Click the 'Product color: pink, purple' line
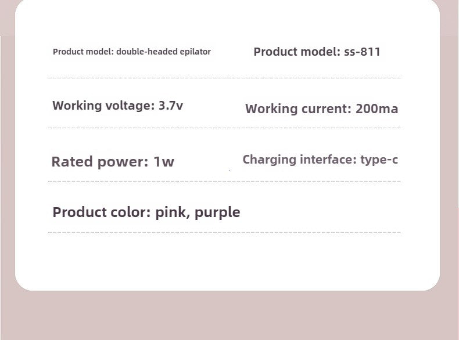The image size is (459, 340). (x=146, y=212)
